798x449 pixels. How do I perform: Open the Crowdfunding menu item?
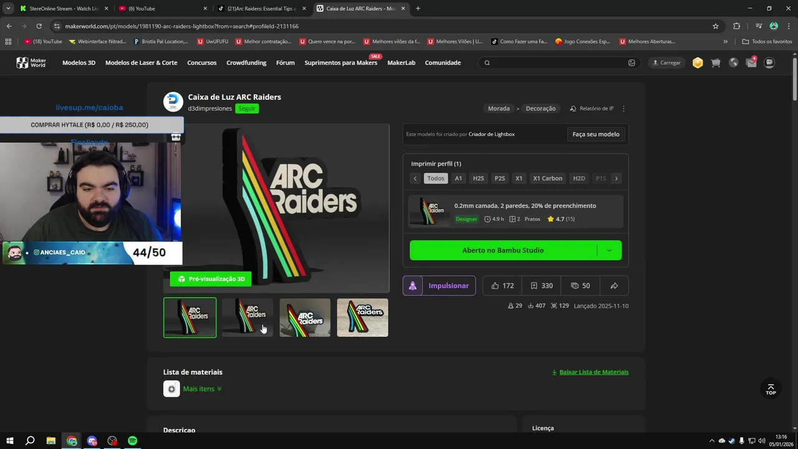(246, 62)
